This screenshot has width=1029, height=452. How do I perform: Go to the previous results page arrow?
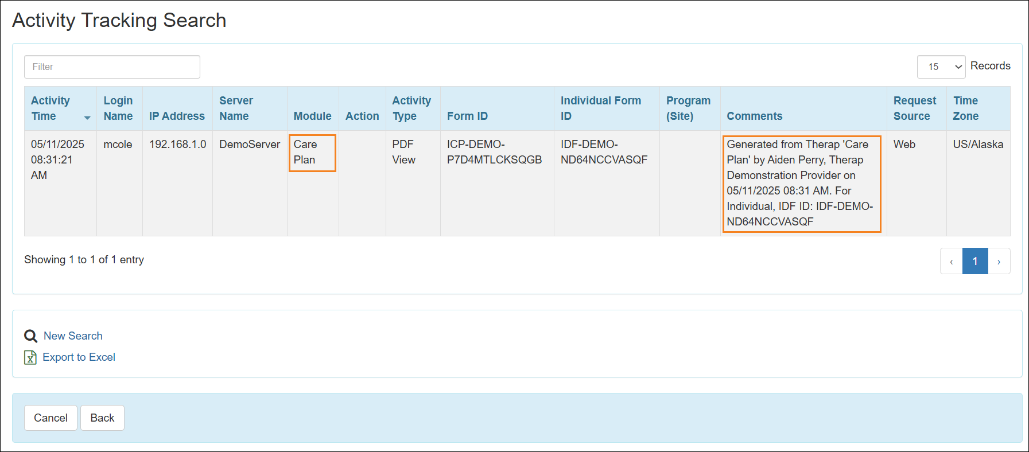(951, 261)
